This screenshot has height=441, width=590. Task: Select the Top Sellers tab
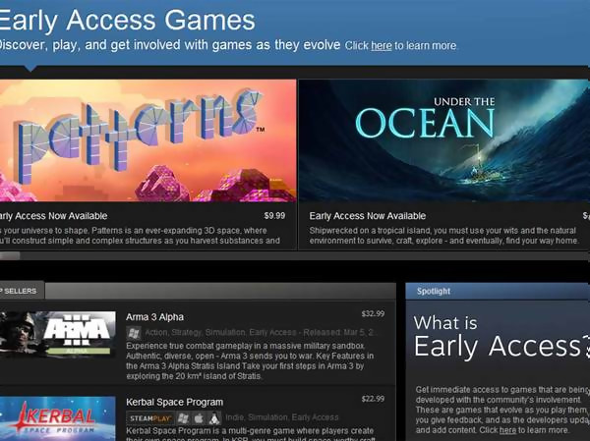(x=21, y=291)
